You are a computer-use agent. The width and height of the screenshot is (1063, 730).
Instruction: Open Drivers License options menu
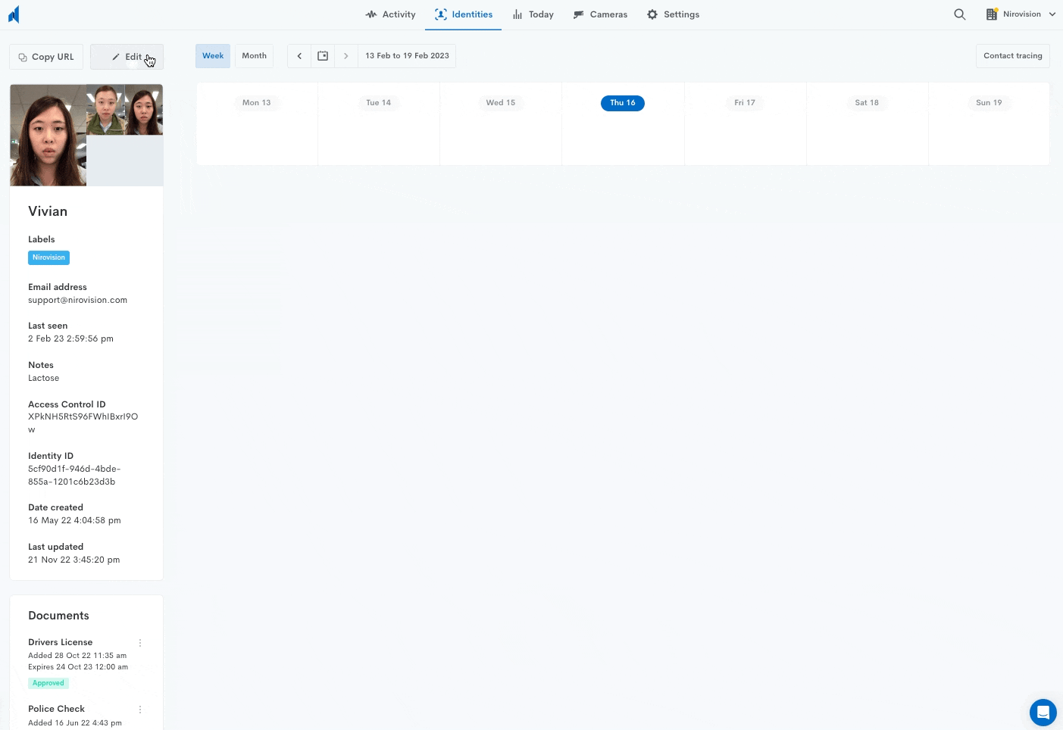[x=140, y=643]
